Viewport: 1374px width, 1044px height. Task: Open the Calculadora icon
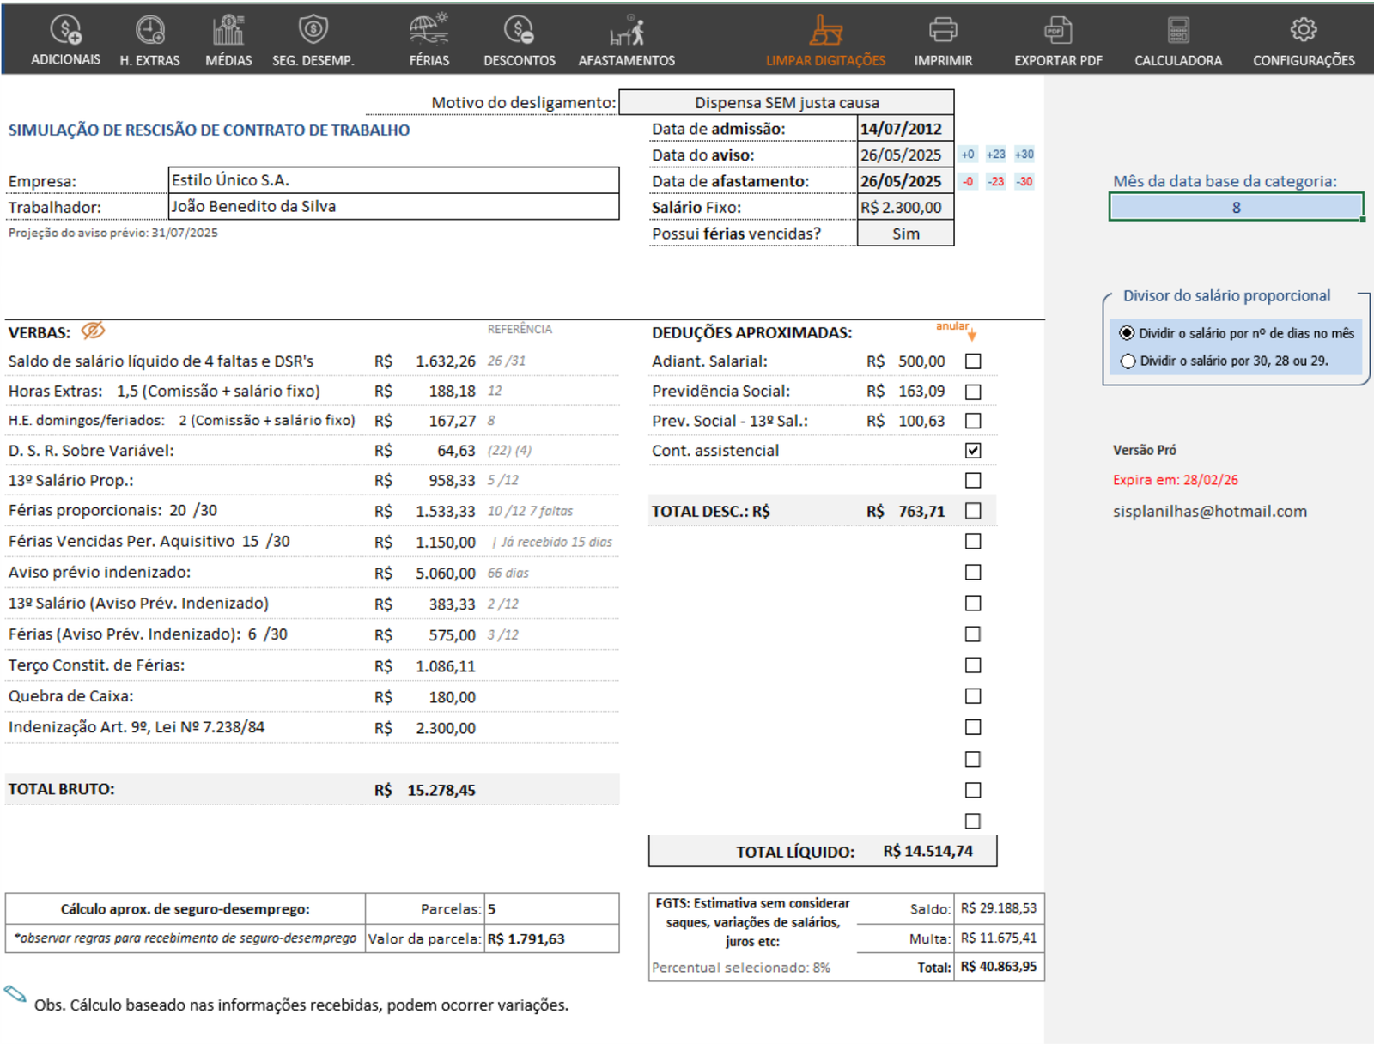(x=1178, y=30)
